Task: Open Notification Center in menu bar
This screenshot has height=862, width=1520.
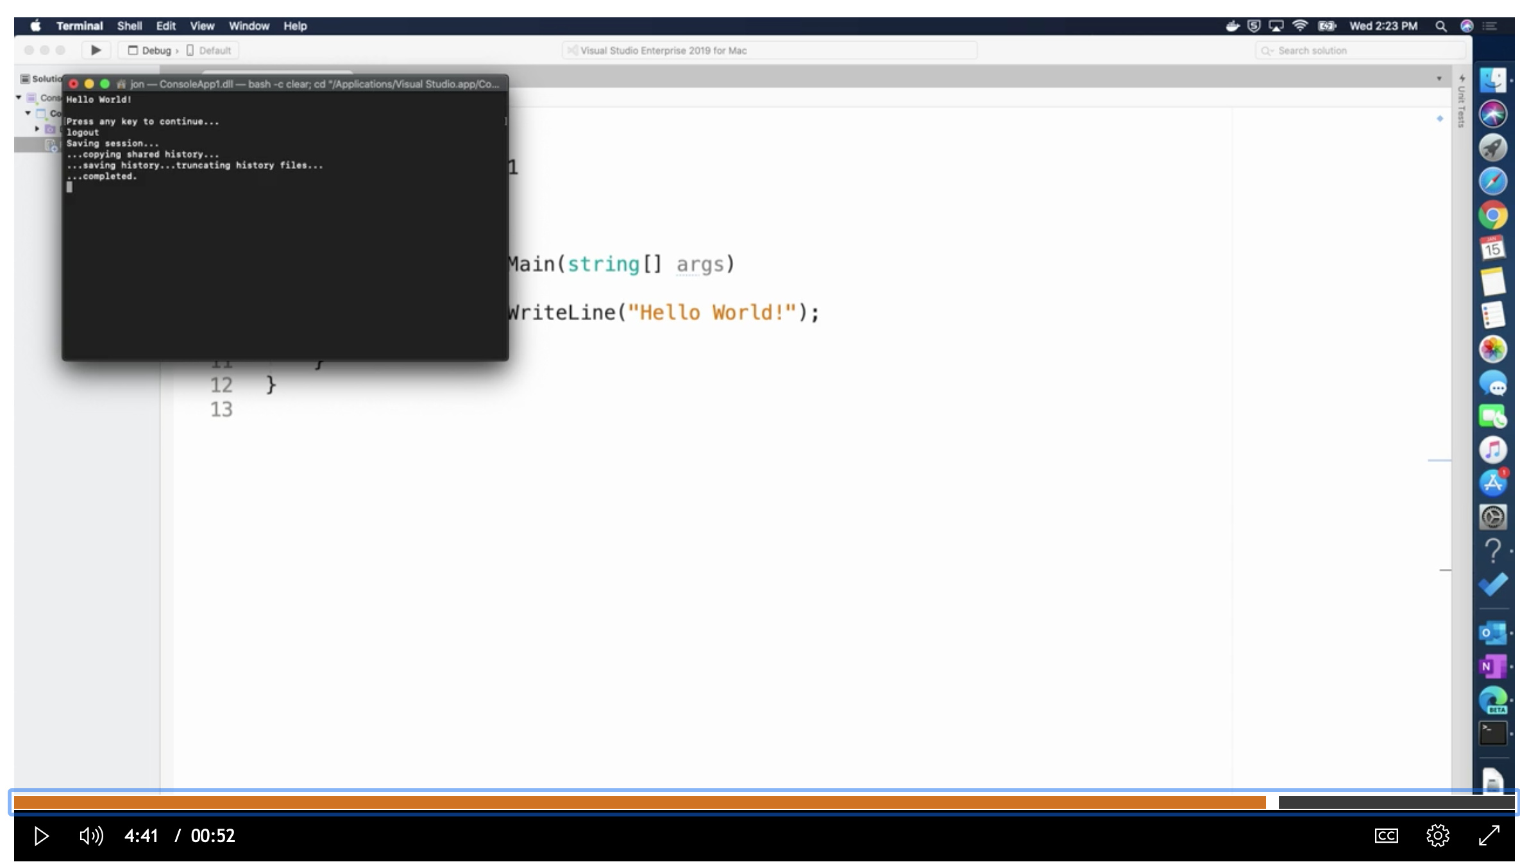Action: click(1490, 26)
